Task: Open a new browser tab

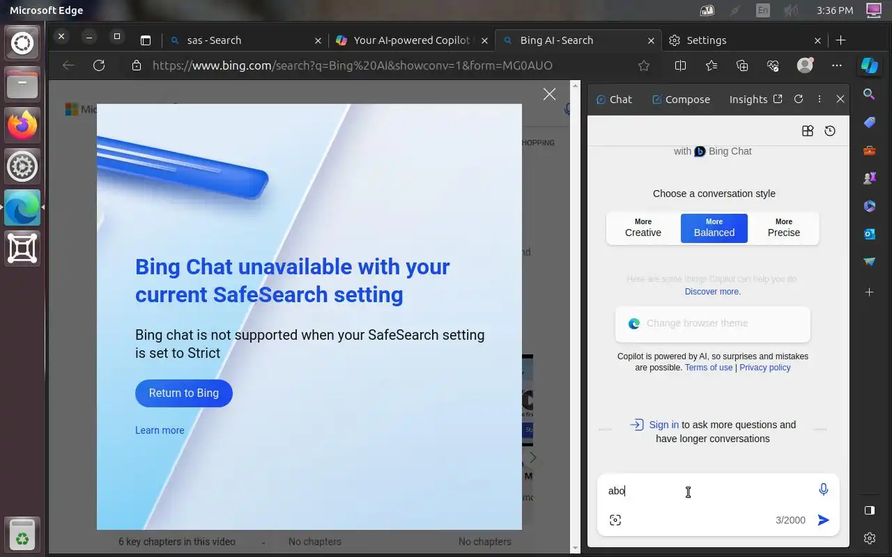Action: tap(840, 40)
